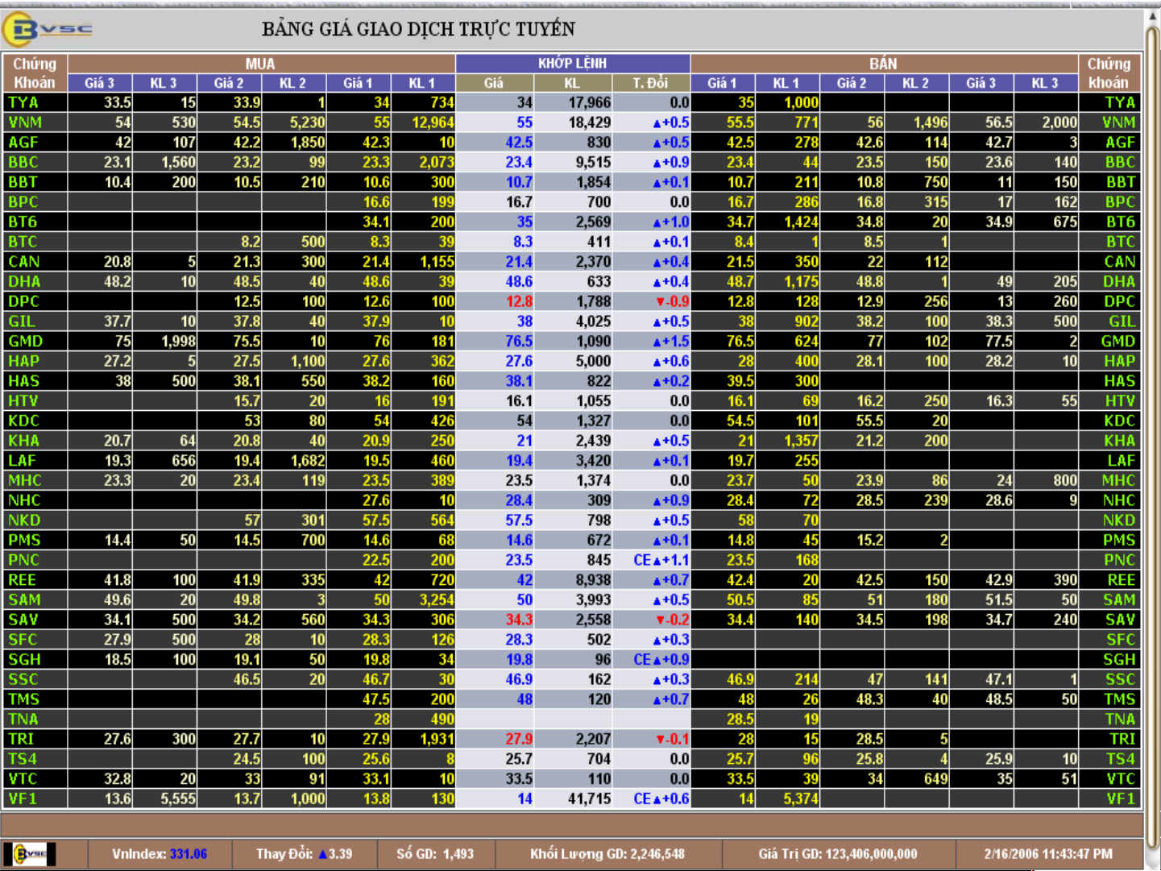The image size is (1161, 871).
Task: Select the MUA column group header
Action: [260, 64]
